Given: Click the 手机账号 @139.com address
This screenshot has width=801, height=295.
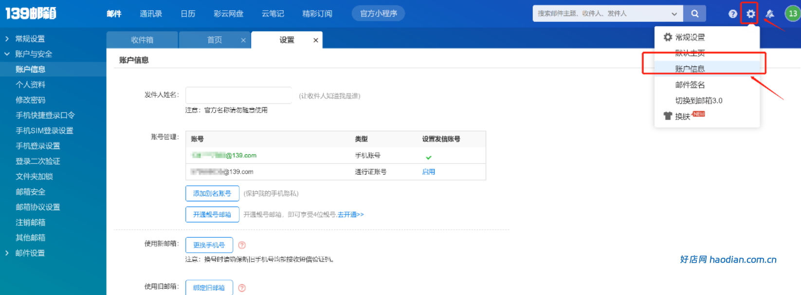Looking at the screenshot, I should coord(224,155).
